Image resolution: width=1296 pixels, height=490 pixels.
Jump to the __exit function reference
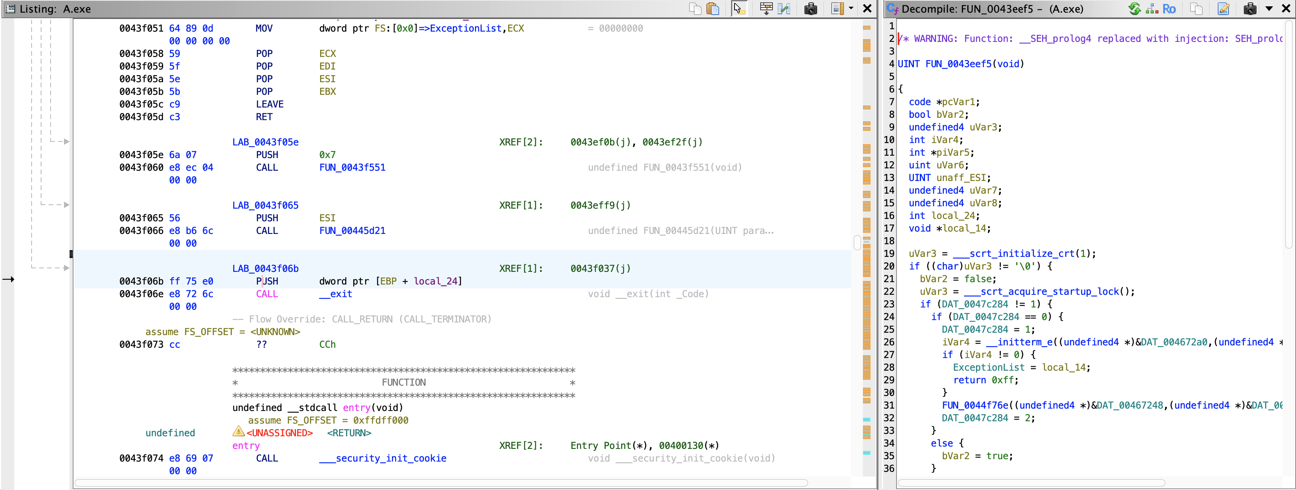click(x=335, y=294)
